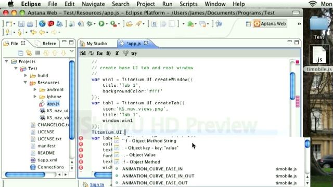Click the 'try' snippet button

[134, 54]
